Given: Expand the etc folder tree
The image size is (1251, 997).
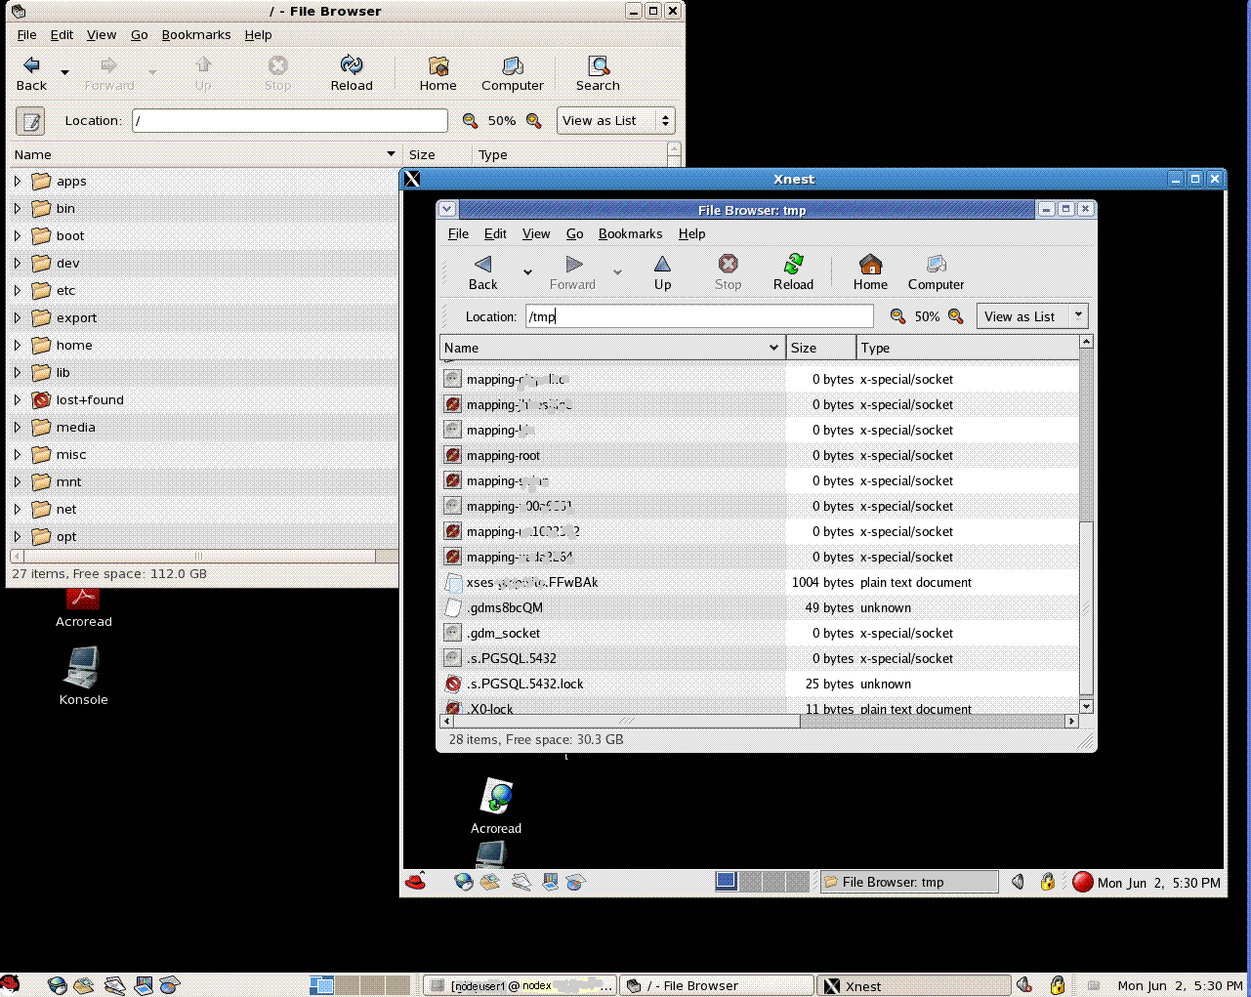Looking at the screenshot, I should 18,290.
